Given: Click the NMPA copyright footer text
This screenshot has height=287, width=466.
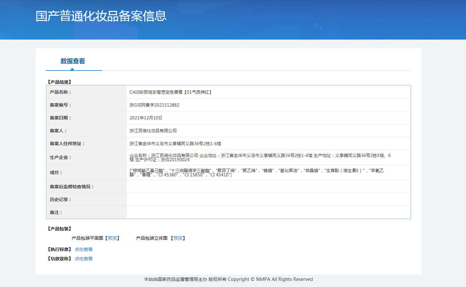Looking at the screenshot, I should click(x=228, y=279).
